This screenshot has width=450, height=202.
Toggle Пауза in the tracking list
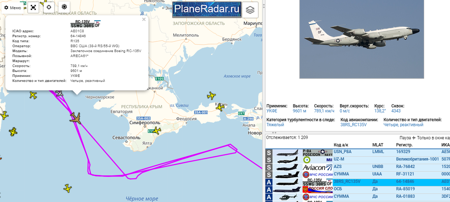[405, 138]
